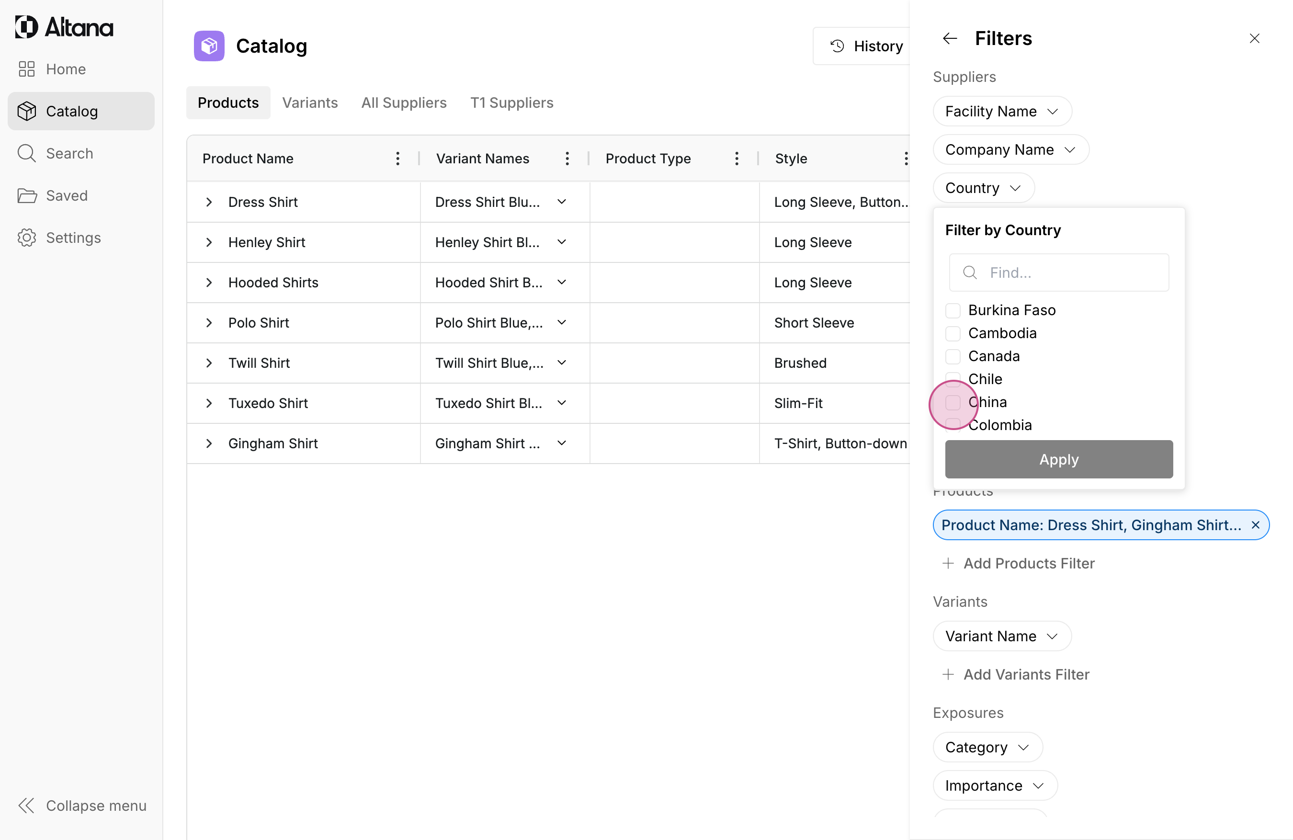Click the Collapse menu double-chevron icon
Screen dimensions: 1293x840
[27, 805]
